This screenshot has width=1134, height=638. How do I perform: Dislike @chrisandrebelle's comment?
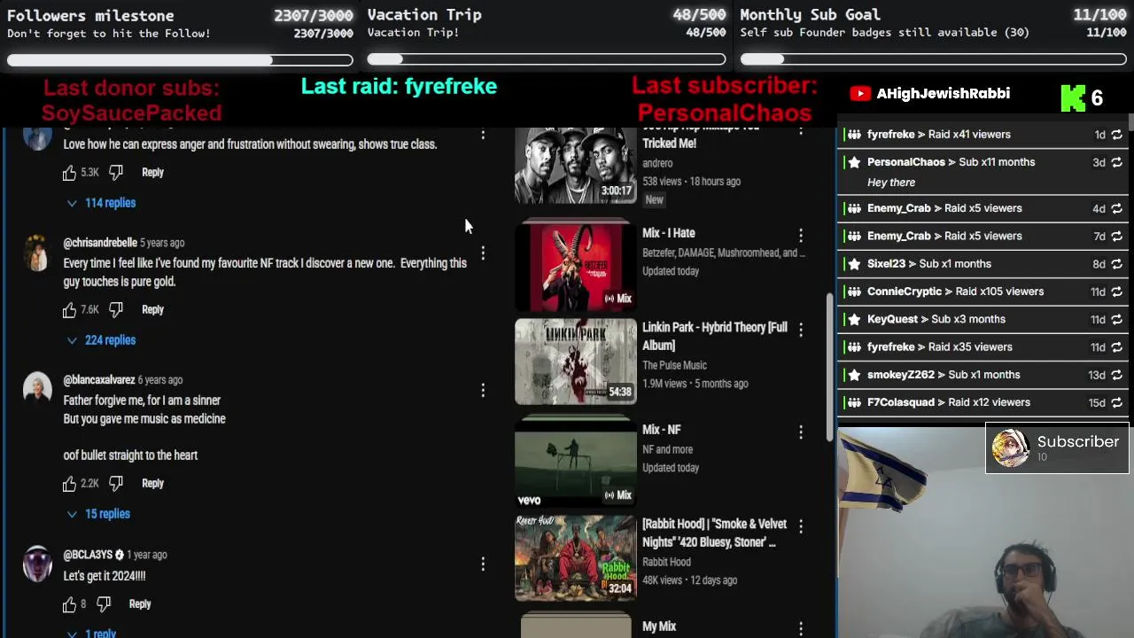[x=116, y=310]
